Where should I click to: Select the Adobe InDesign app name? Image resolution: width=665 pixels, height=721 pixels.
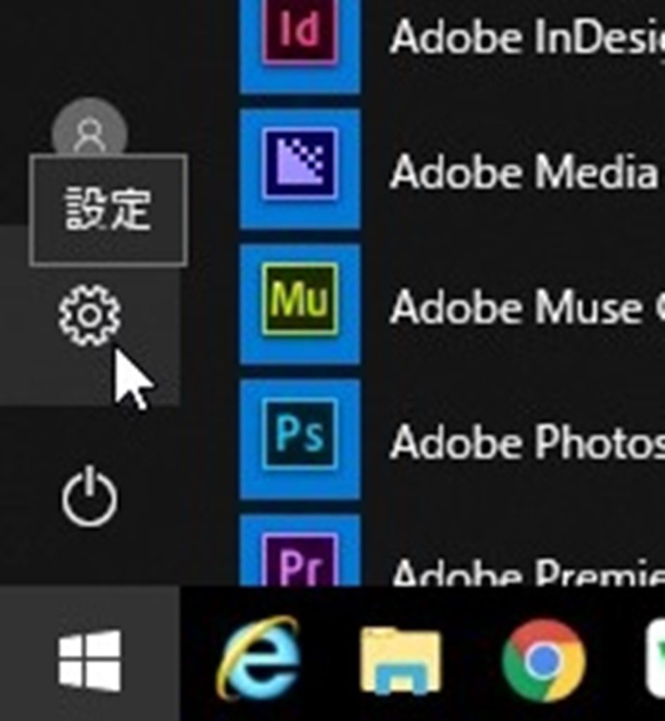pos(526,37)
